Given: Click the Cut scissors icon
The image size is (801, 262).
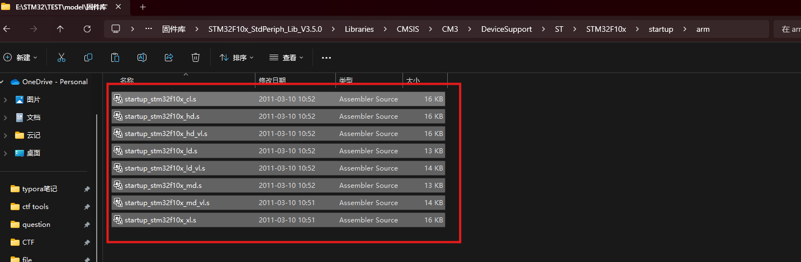Looking at the screenshot, I should tap(61, 57).
